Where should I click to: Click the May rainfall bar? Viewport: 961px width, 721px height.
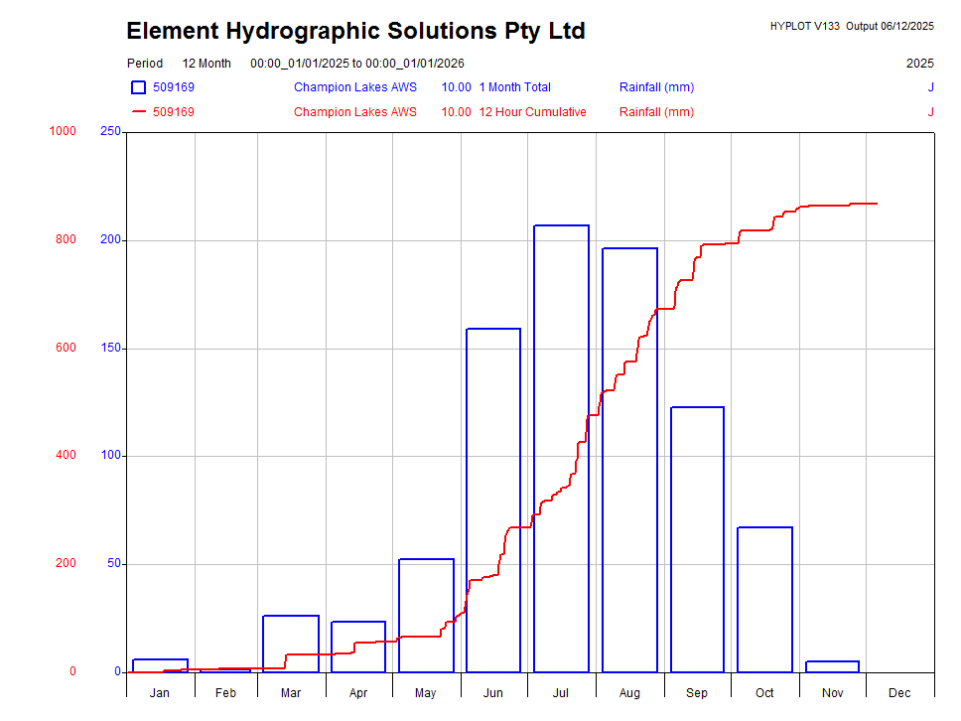(x=426, y=615)
